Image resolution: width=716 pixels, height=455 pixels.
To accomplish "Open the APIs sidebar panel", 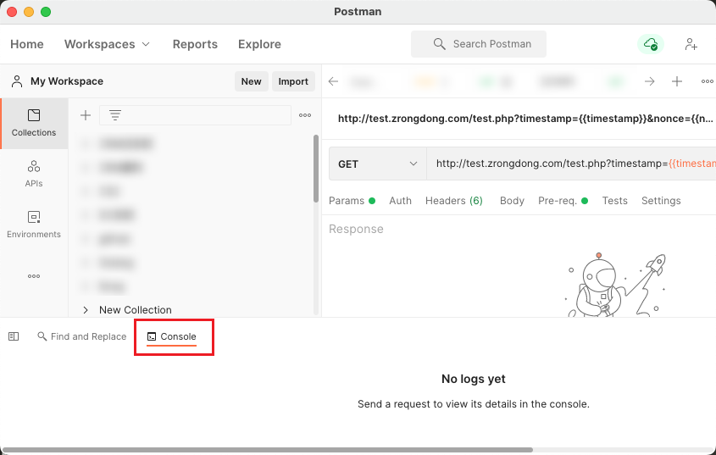I will point(34,174).
